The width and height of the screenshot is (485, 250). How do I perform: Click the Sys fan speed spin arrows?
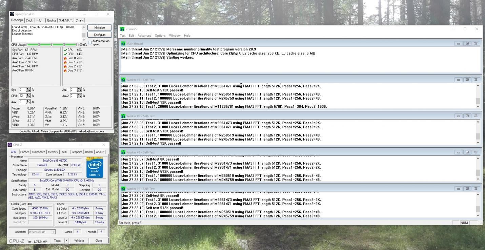[x=28, y=90]
